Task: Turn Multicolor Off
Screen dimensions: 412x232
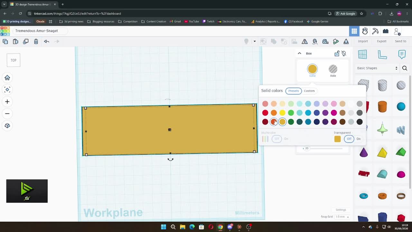Action: [277, 139]
